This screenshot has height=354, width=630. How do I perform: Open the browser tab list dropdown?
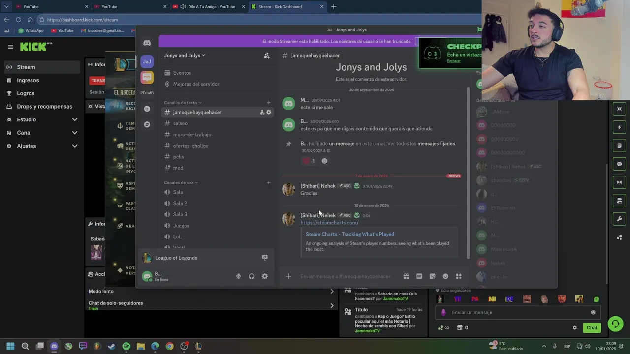6,6
